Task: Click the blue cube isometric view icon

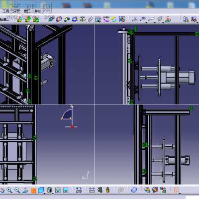Action: click(x=41, y=190)
